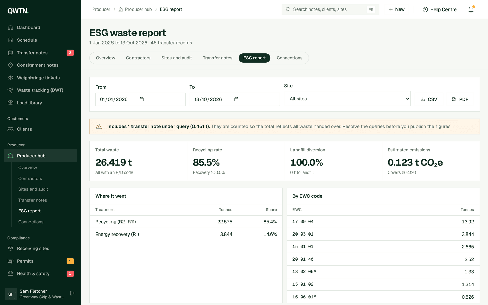The image size is (488, 305).
Task: Open Receiving sites pin icon
Action: (11, 248)
